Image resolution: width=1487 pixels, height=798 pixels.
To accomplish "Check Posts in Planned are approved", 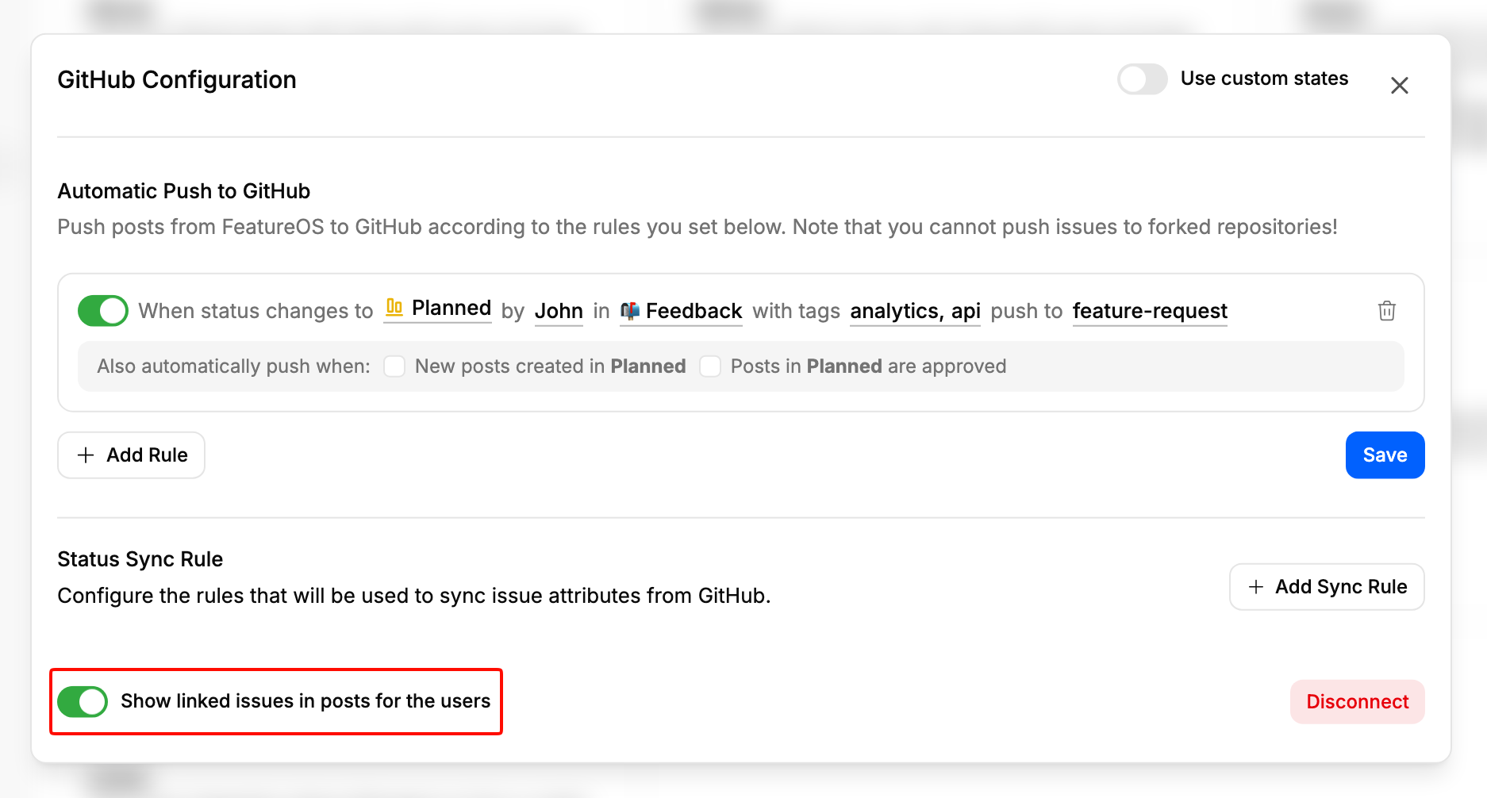I will pos(710,366).
